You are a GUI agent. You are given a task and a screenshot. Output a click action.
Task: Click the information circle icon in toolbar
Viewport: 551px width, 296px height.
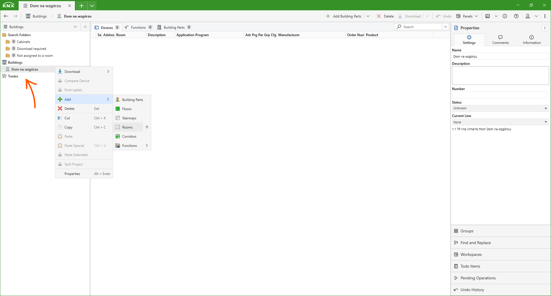pyautogui.click(x=505, y=16)
